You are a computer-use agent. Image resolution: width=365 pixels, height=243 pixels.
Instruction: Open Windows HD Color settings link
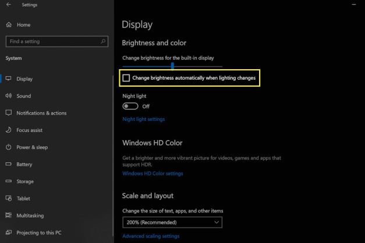(153, 173)
